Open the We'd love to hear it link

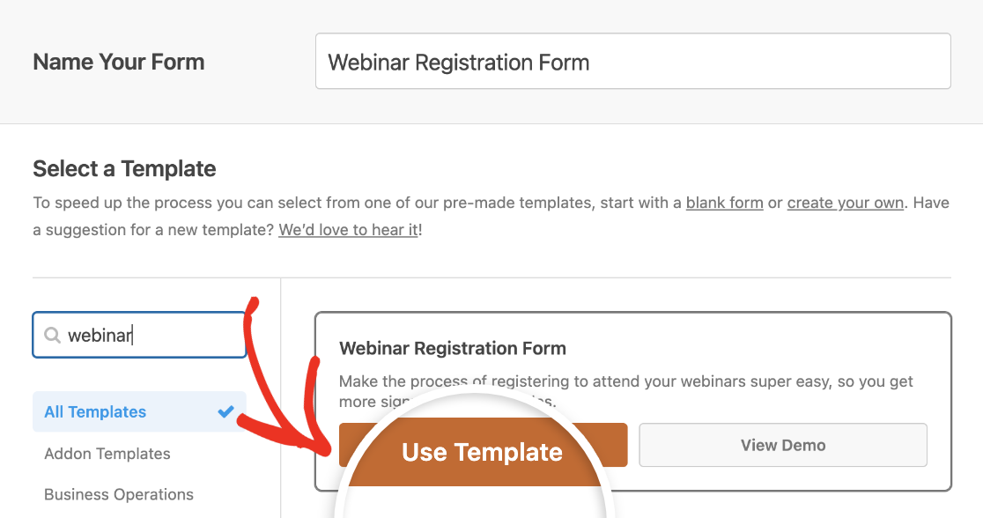[348, 230]
